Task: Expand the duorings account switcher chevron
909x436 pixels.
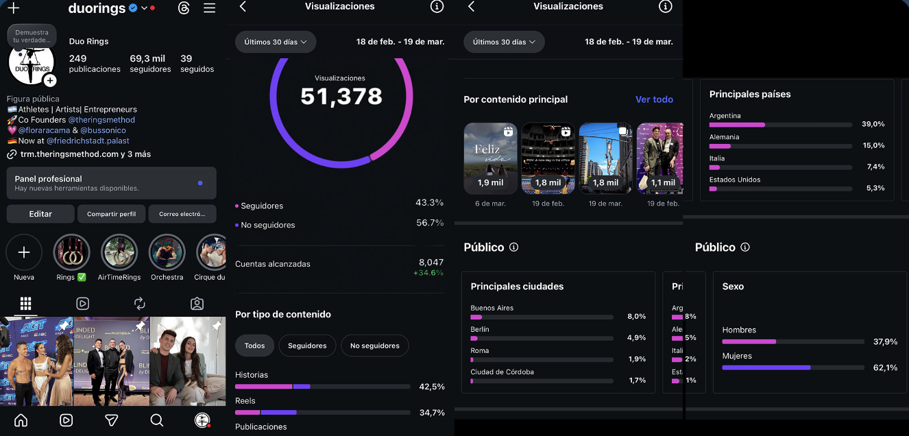Action: click(x=144, y=8)
